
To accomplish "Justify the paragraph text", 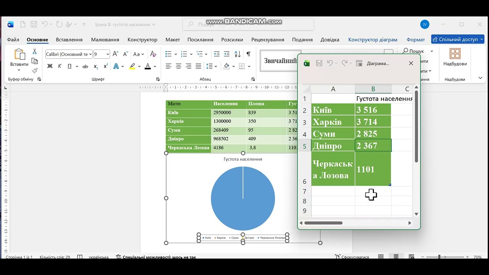I will pos(198,66).
